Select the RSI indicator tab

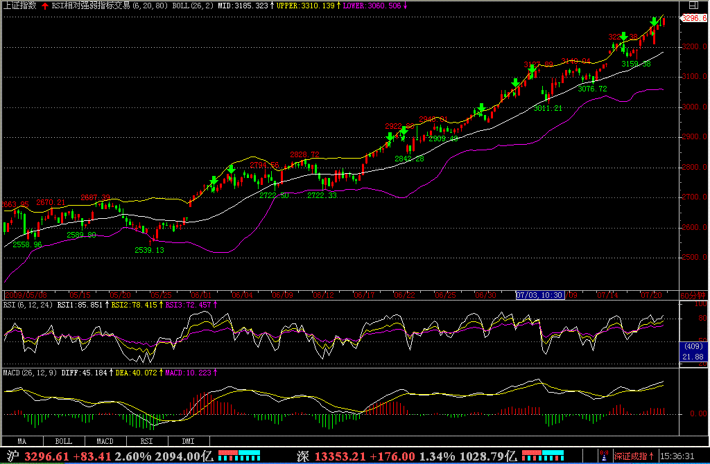147,441
